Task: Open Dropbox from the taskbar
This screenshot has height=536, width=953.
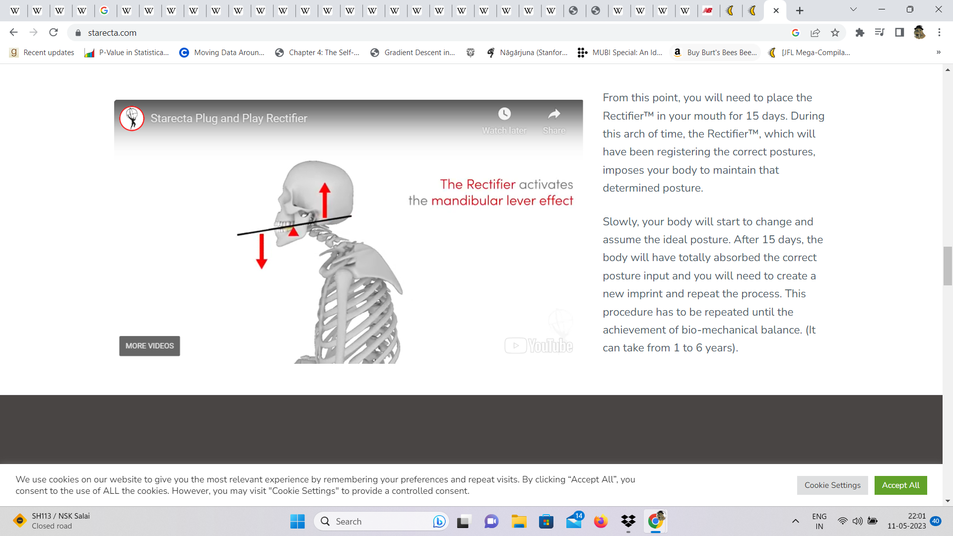Action: 628,521
